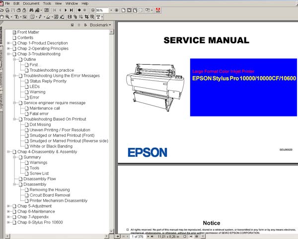Select the Text Select tool
This screenshot has width=298, height=239.
(x=17, y=17)
